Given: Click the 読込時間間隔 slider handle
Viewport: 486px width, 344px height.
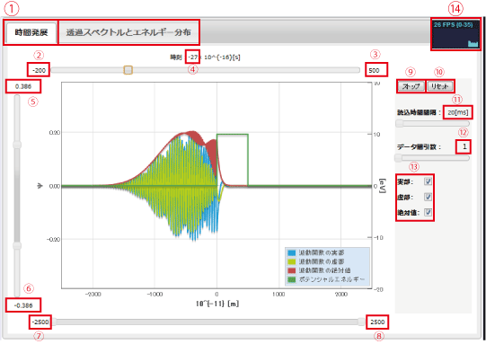Looking at the screenshot, I should [400, 124].
